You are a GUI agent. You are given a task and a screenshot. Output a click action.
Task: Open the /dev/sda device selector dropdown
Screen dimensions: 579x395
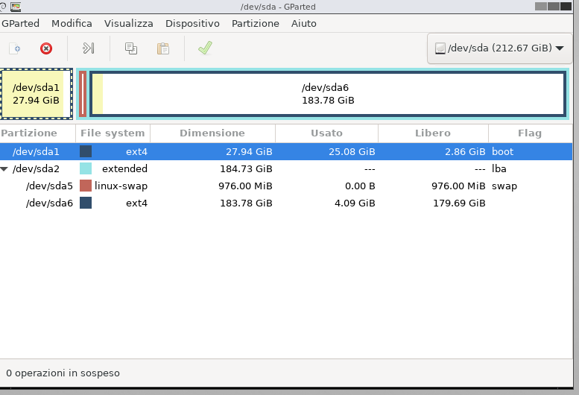click(499, 48)
